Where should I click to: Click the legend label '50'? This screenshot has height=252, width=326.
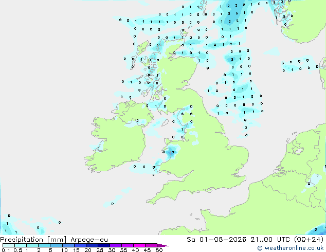click(x=159, y=250)
